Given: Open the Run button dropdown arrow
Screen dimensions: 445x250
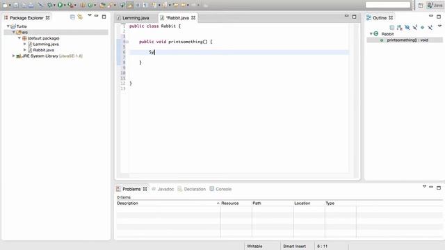Looking at the screenshot, I should tap(65, 5).
